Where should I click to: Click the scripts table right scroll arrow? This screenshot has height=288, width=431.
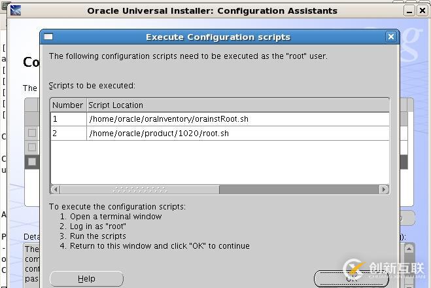point(384,190)
